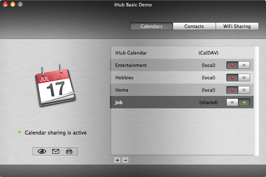Set Hobbies calendar to green (shared)
266x177 pixels.
pyautogui.click(x=244, y=78)
